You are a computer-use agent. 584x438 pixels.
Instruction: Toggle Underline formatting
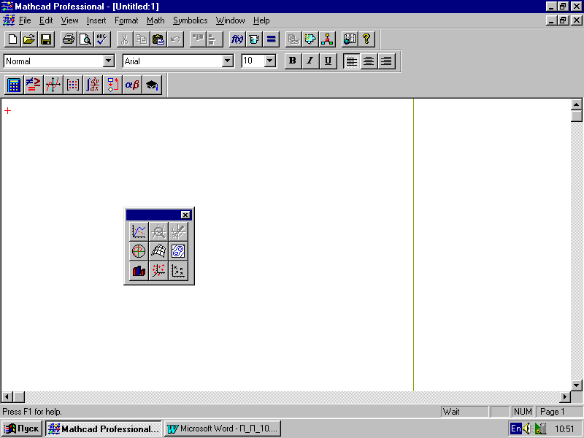tap(328, 61)
